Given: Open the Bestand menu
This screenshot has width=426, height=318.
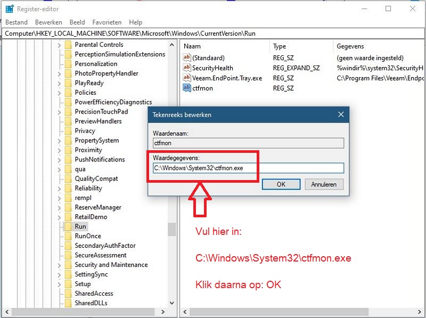Looking at the screenshot, I should click(17, 22).
